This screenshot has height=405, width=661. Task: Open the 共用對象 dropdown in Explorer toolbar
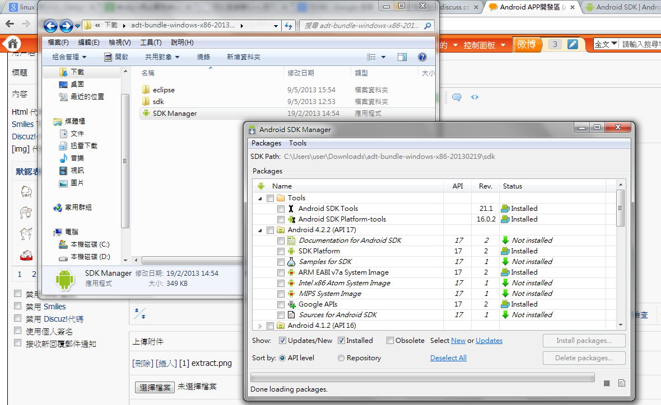point(162,57)
